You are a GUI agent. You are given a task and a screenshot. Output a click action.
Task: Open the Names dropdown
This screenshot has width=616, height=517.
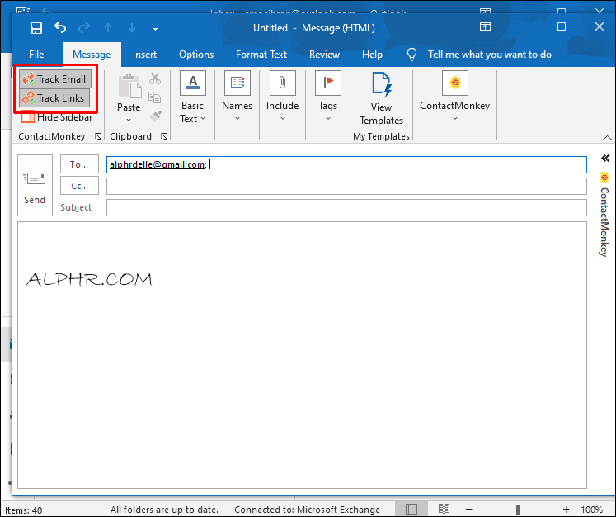[x=237, y=97]
